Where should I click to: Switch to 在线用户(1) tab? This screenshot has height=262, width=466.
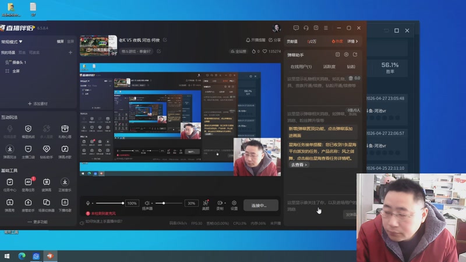(x=301, y=67)
